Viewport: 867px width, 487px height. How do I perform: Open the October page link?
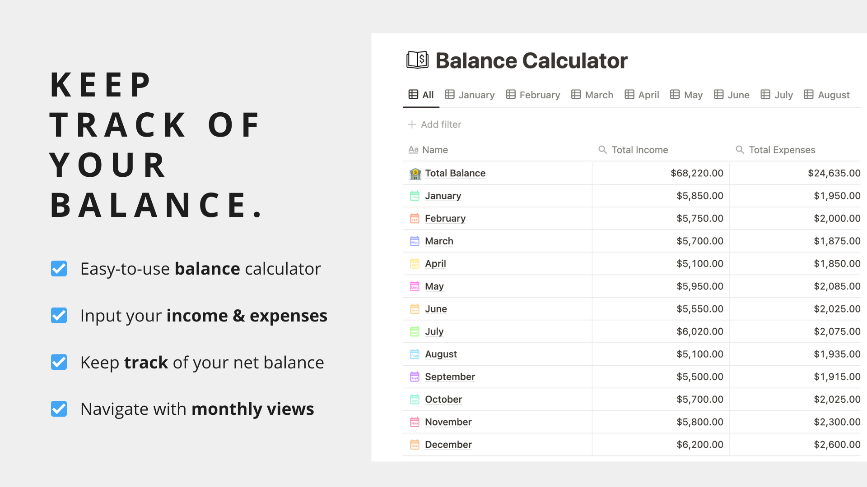click(443, 400)
